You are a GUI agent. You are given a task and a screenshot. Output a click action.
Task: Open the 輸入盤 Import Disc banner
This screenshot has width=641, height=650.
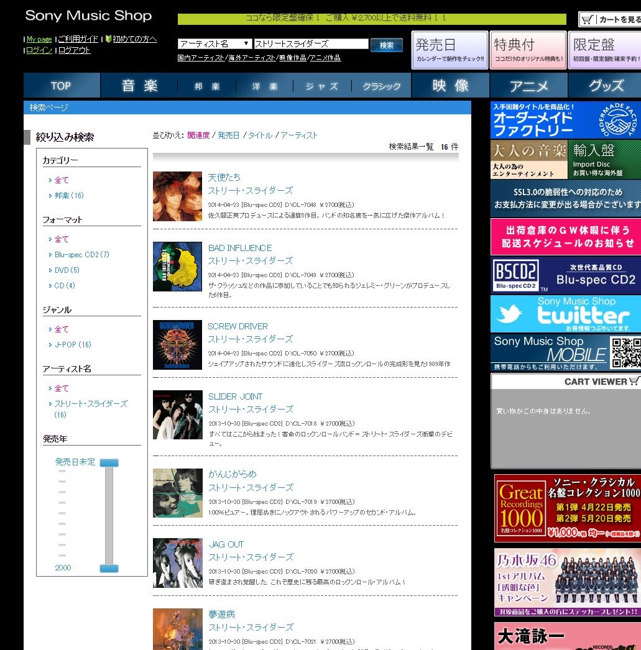click(604, 160)
